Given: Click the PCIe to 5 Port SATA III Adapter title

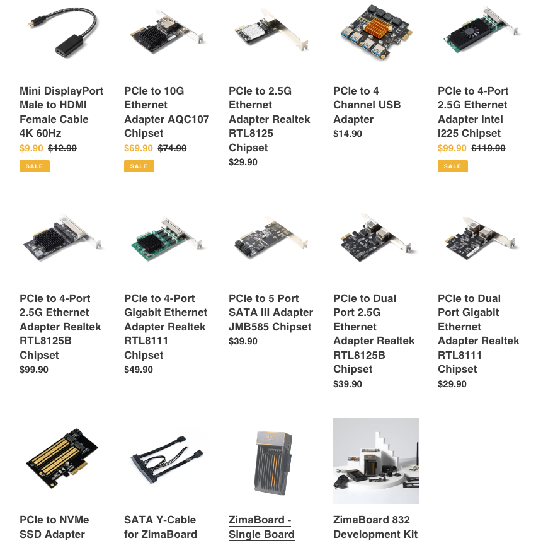Looking at the screenshot, I should tap(271, 312).
